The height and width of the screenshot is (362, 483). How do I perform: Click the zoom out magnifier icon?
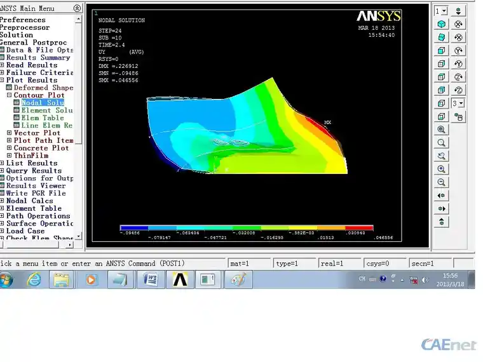(441, 182)
